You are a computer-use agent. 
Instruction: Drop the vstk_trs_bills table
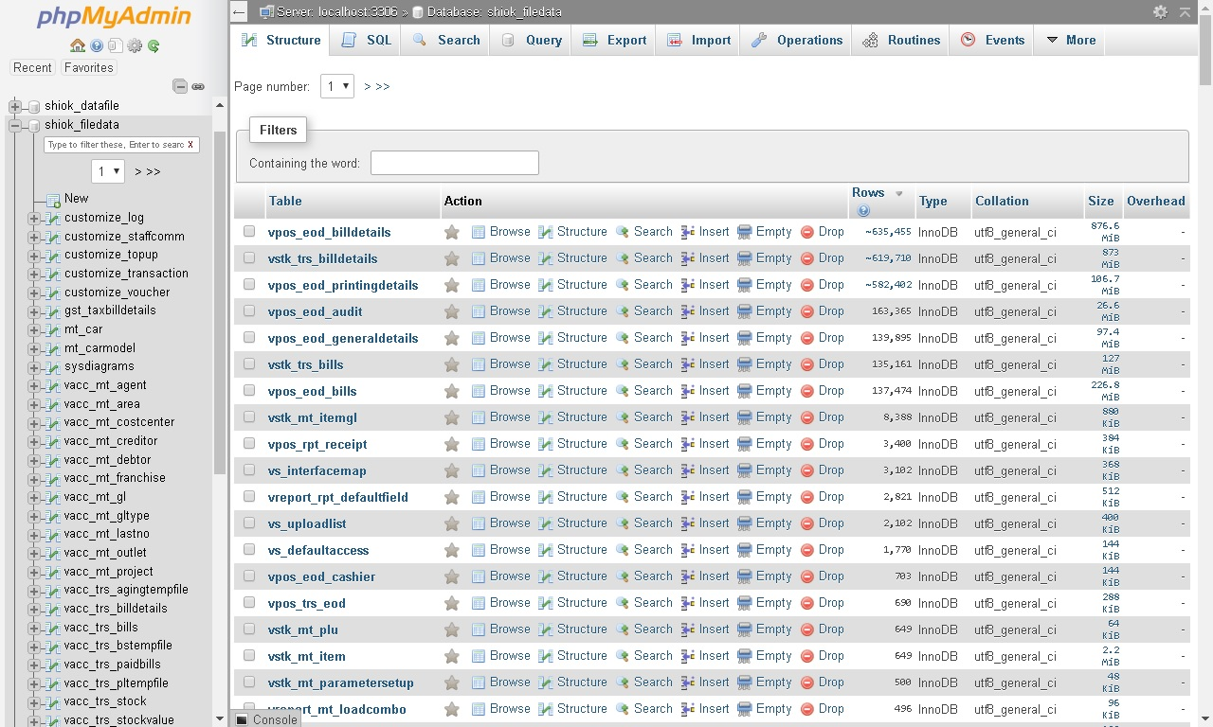point(822,364)
